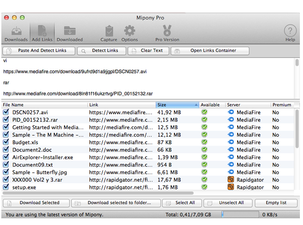Click the MediaFire icon in Document09.txt row
Image resolution: width=303 pixels, height=225 pixels.
(x=231, y=164)
